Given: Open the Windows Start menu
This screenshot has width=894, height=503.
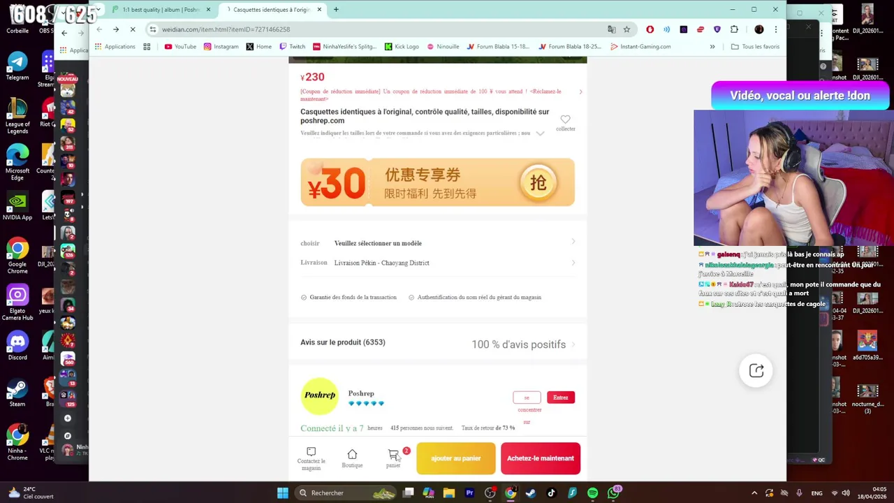Looking at the screenshot, I should 283,493.
